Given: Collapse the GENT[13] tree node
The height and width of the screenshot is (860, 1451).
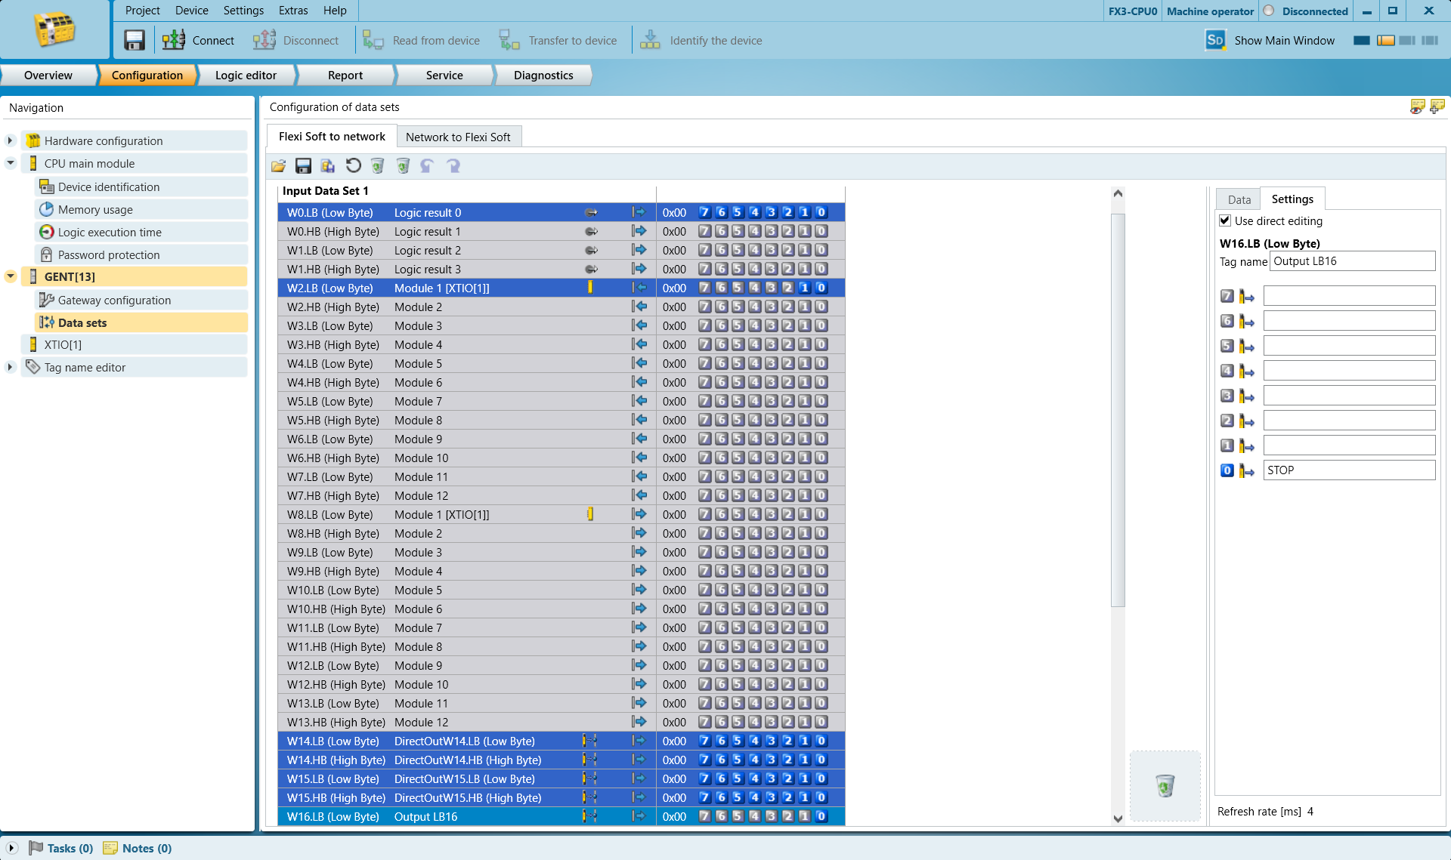Looking at the screenshot, I should (10, 276).
